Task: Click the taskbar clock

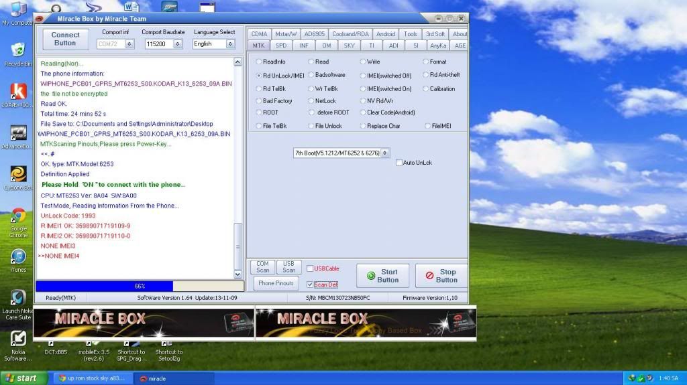Action: click(668, 378)
